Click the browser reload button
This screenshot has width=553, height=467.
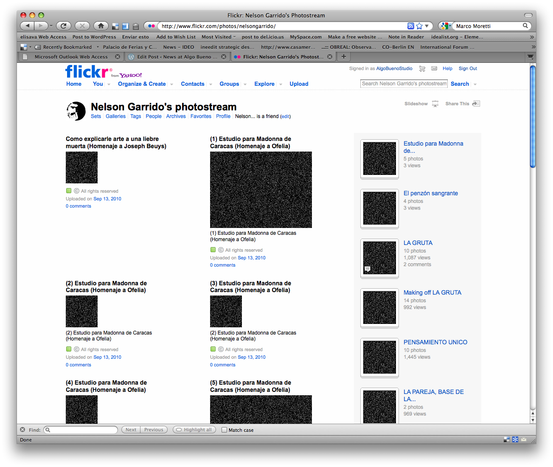click(x=63, y=26)
